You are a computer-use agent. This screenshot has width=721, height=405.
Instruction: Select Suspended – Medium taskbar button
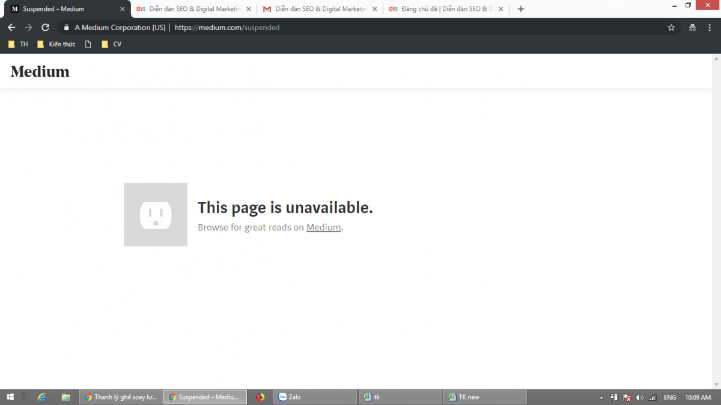pos(205,397)
